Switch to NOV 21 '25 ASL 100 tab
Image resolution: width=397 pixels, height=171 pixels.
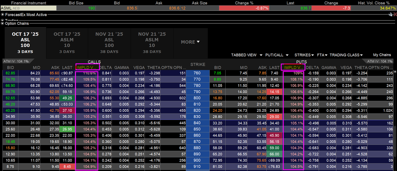[x=109, y=43]
